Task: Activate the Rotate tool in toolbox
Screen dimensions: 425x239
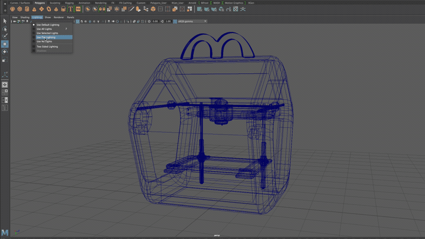Action: (5, 52)
